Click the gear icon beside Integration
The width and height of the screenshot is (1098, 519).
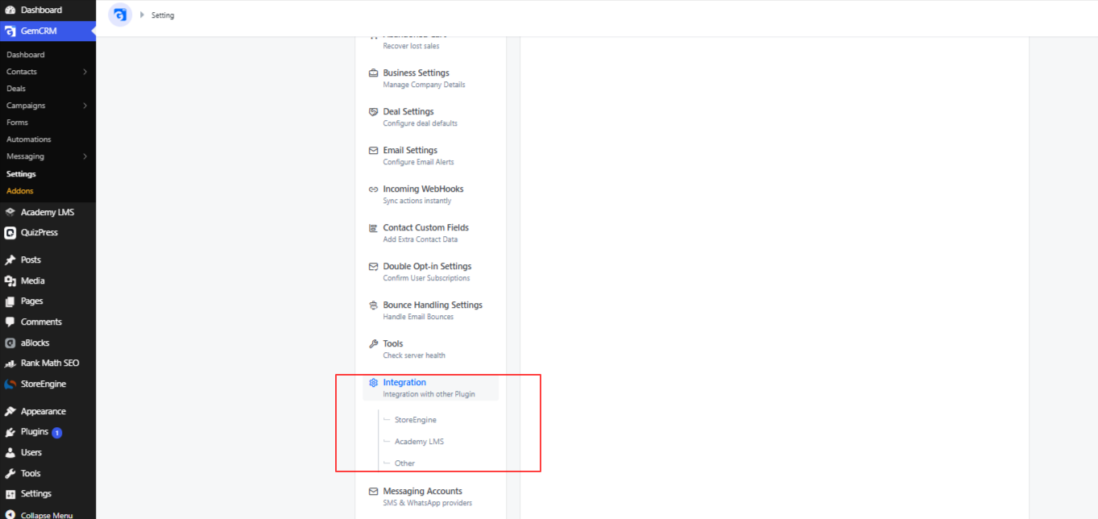(374, 383)
